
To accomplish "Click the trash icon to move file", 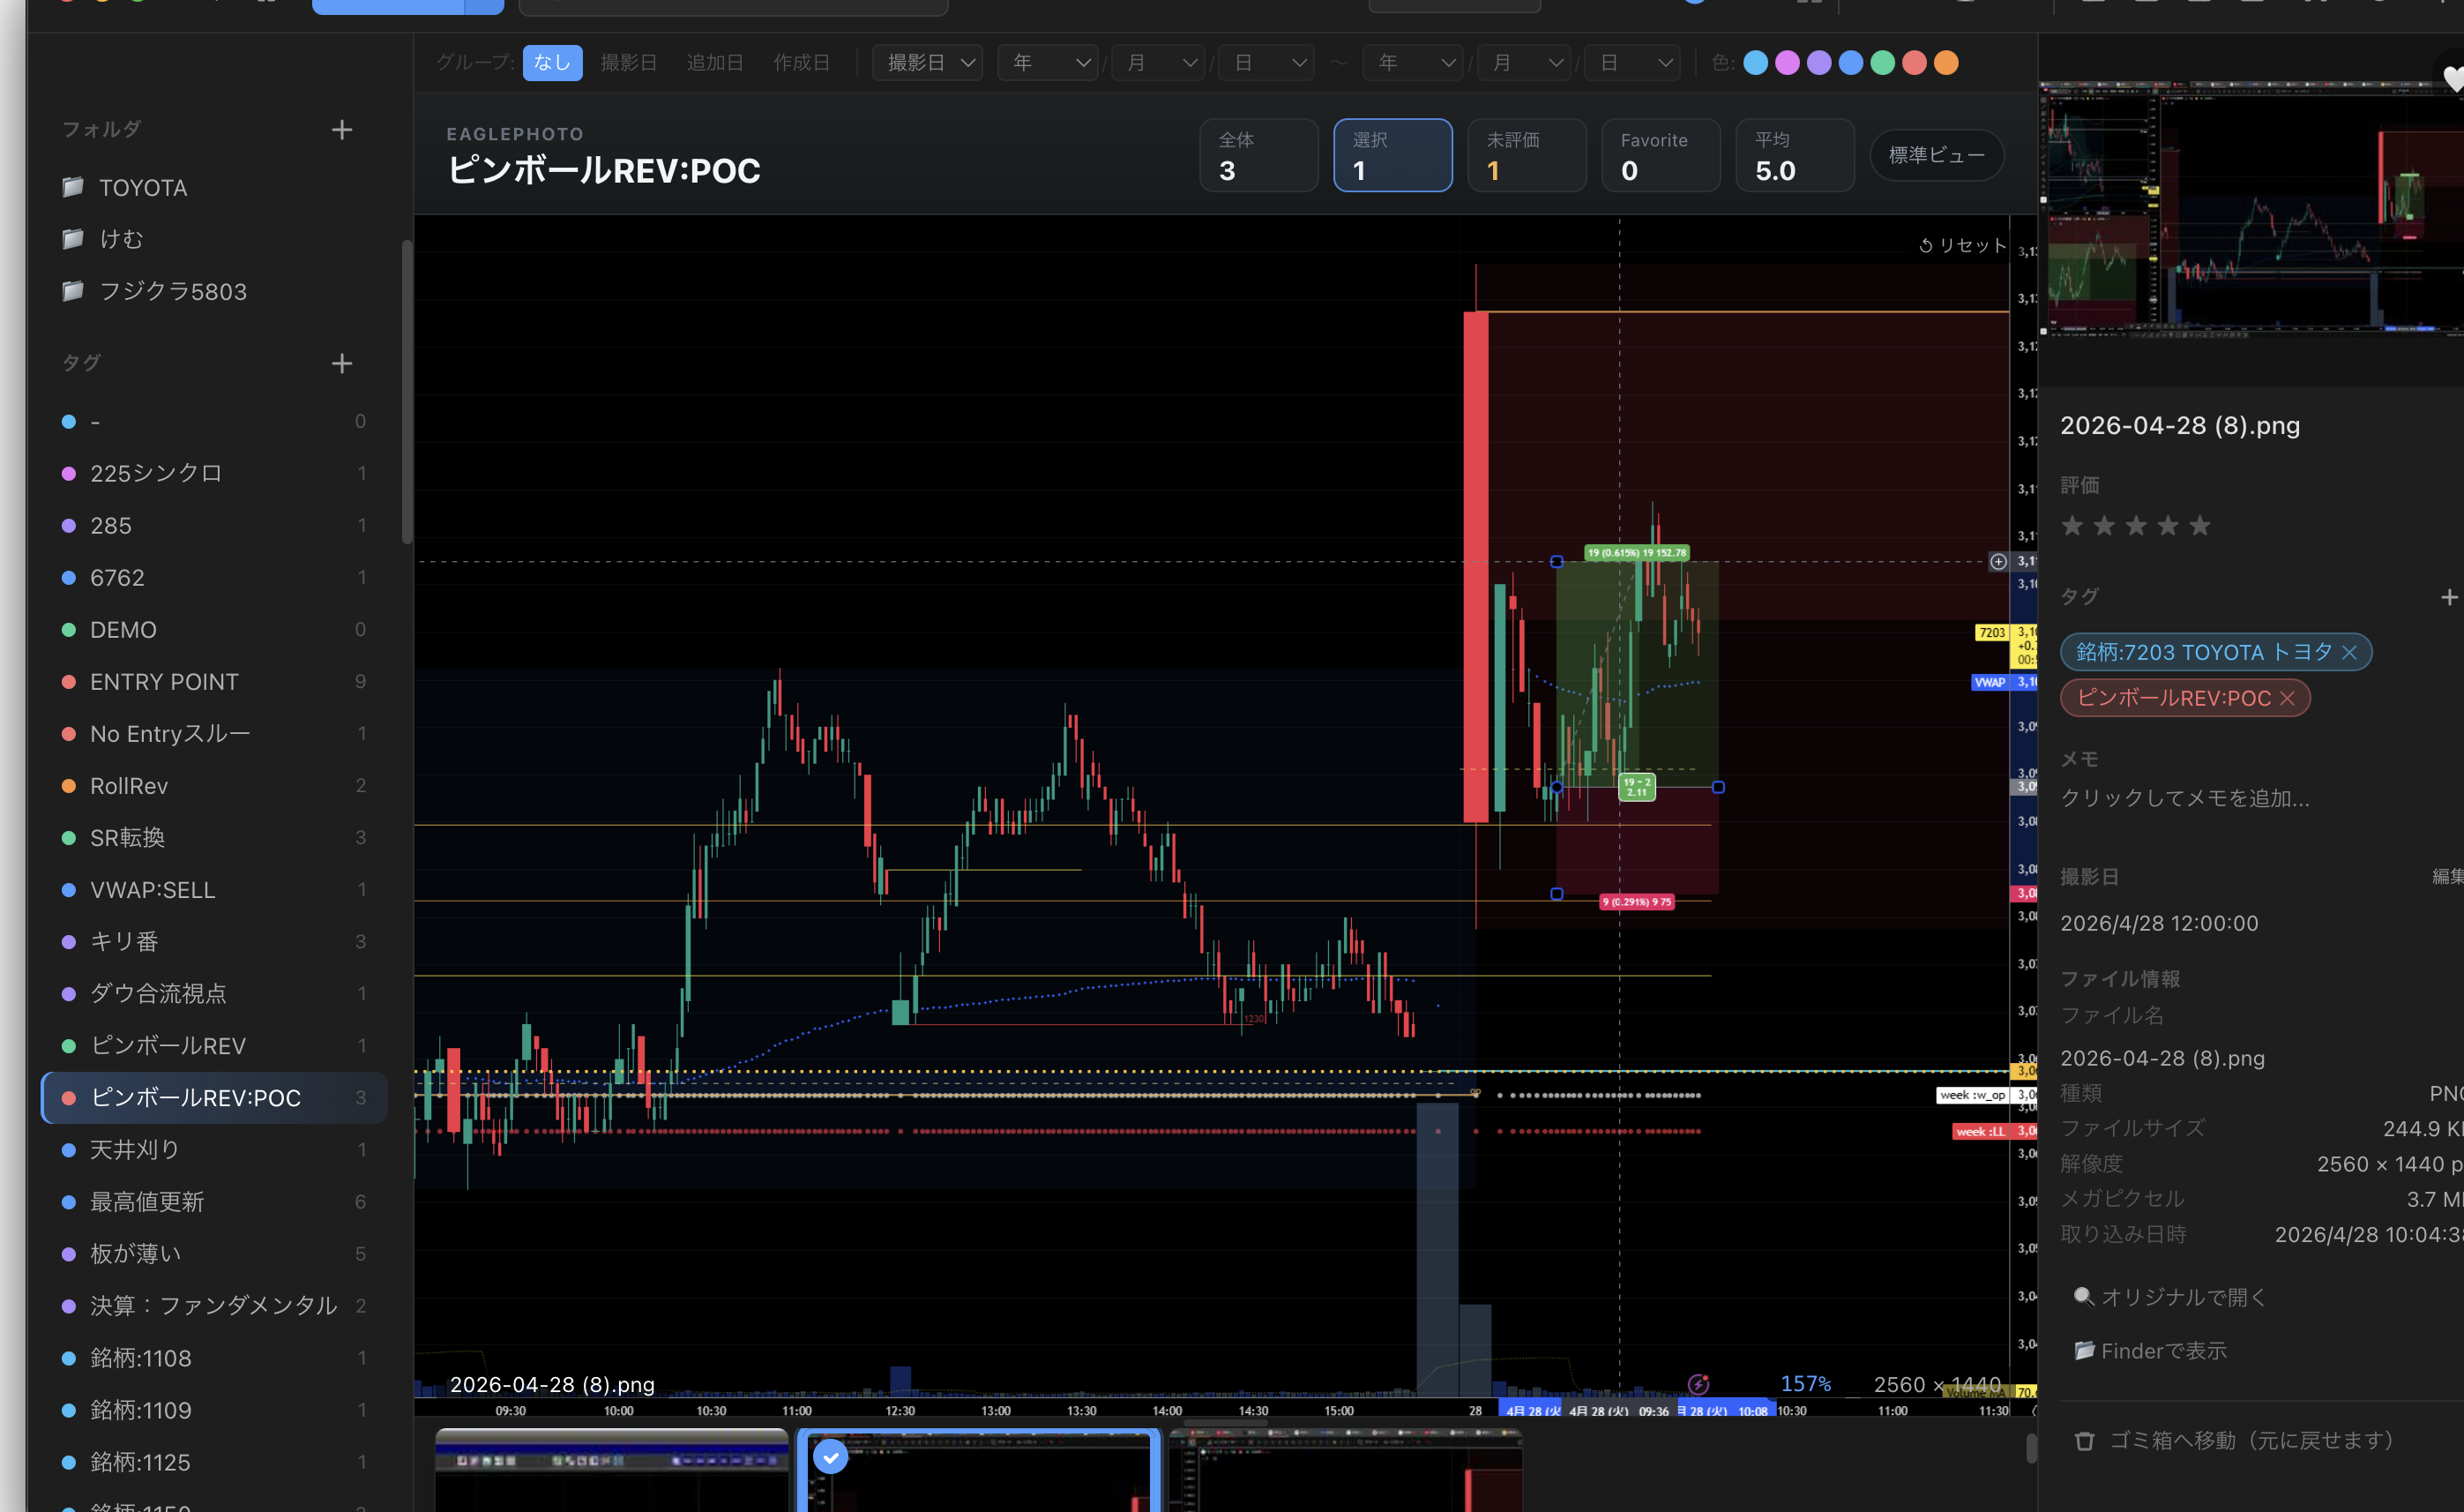I will click(x=2084, y=1441).
